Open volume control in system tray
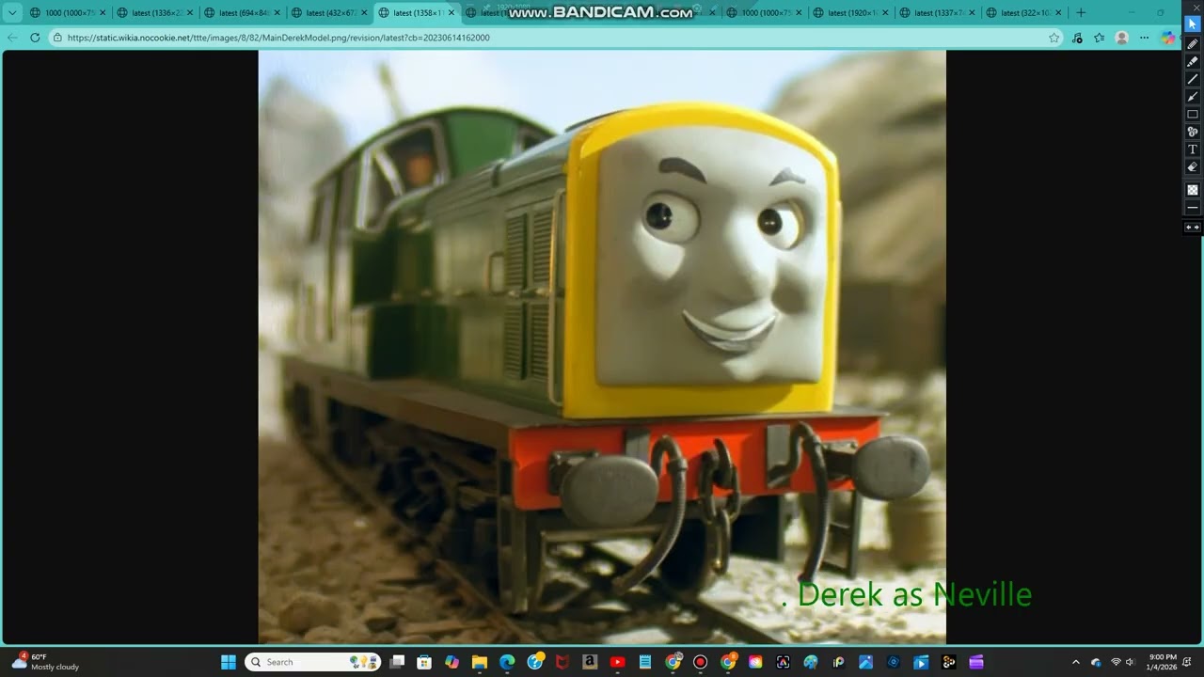 [1131, 662]
